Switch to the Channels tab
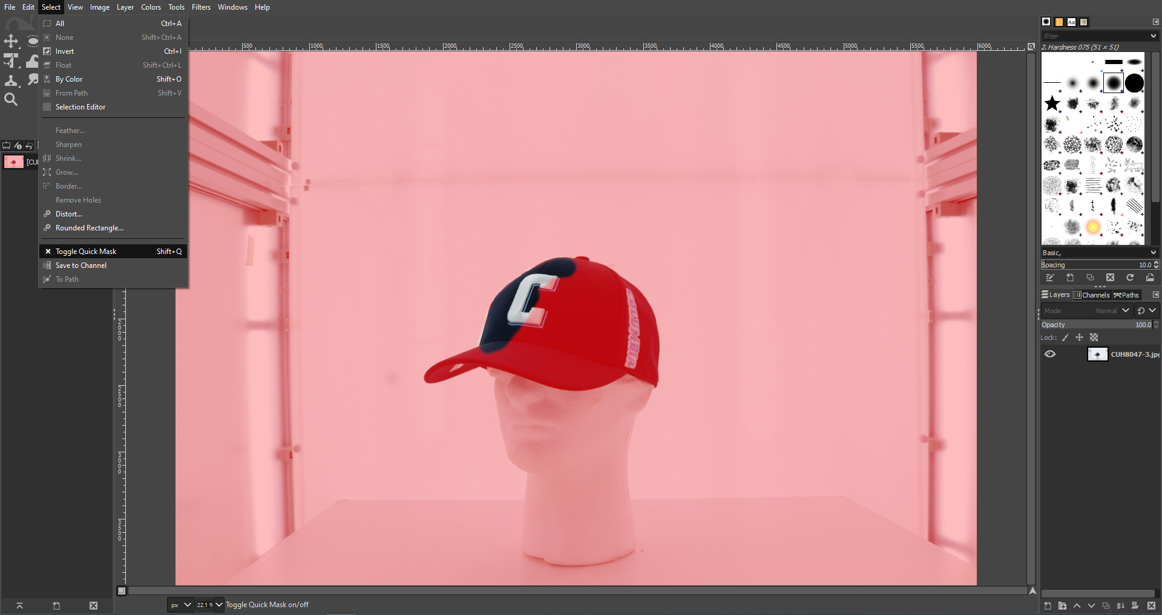Screen dimensions: 1162x615 1092,295
